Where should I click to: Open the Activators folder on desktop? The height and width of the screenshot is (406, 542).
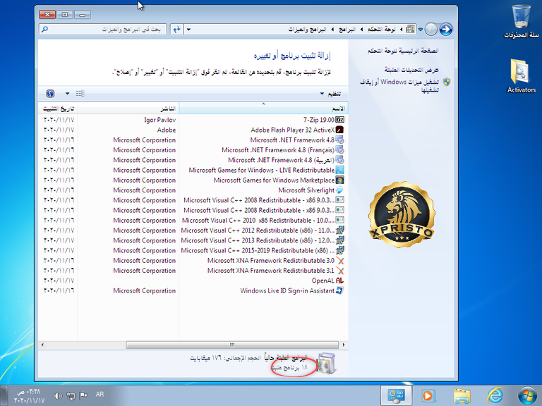coord(522,75)
